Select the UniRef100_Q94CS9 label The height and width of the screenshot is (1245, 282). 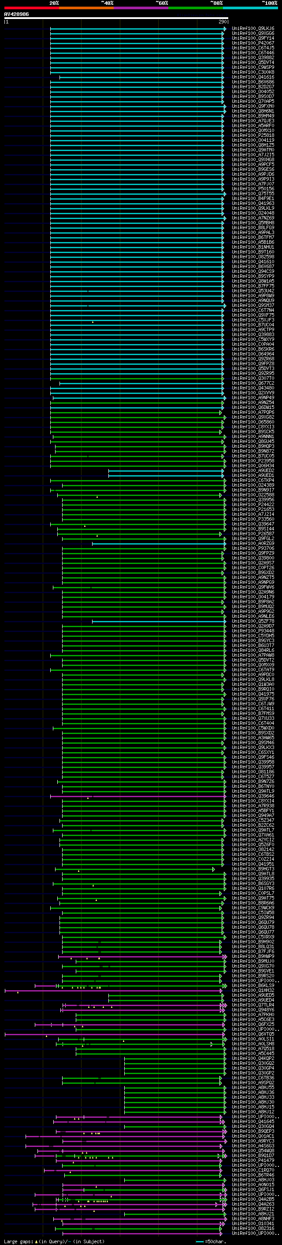pyautogui.click(x=253, y=272)
